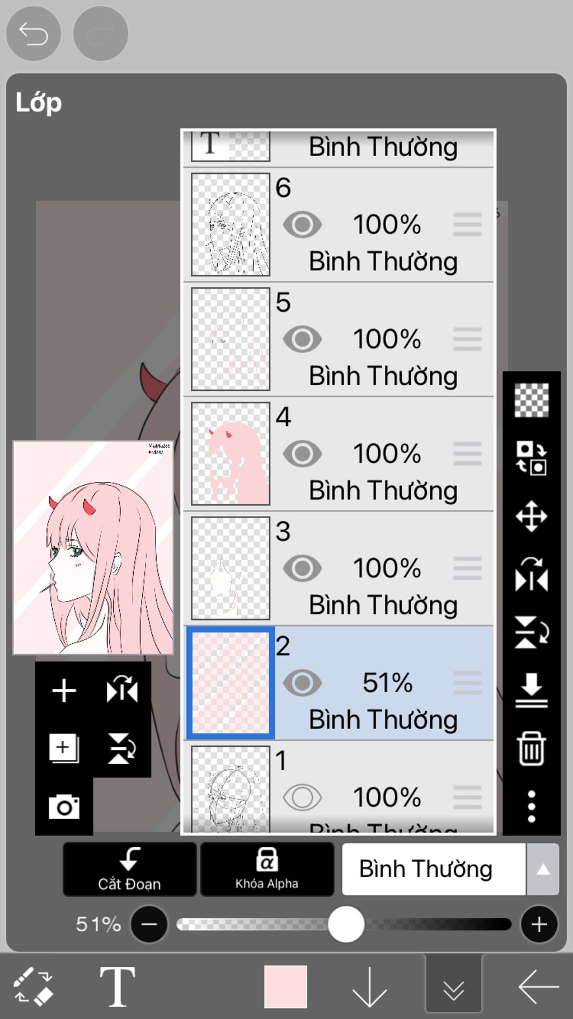The image size is (573, 1019).
Task: Expand the blend mode arrow next to Bình Thường
Action: (x=543, y=869)
